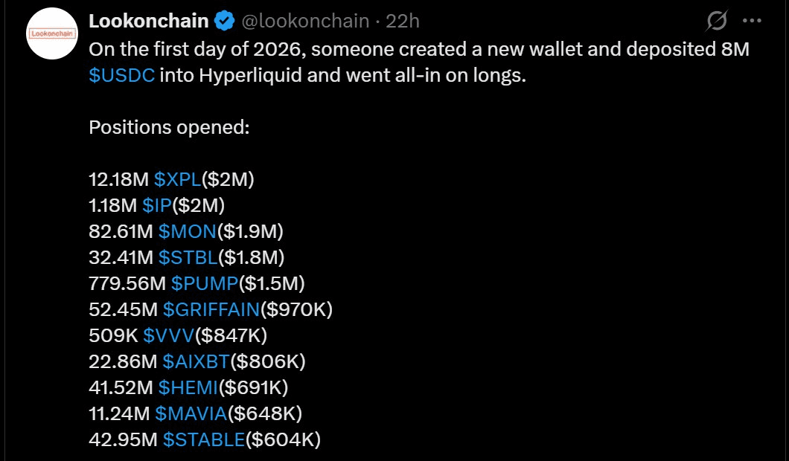Open the tweet via the 22h timestamp

point(404,21)
